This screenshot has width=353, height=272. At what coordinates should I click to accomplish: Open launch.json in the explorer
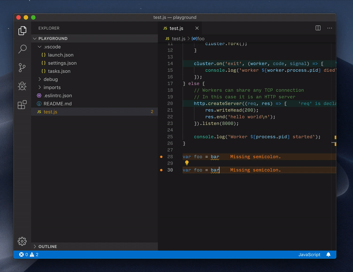(60, 55)
